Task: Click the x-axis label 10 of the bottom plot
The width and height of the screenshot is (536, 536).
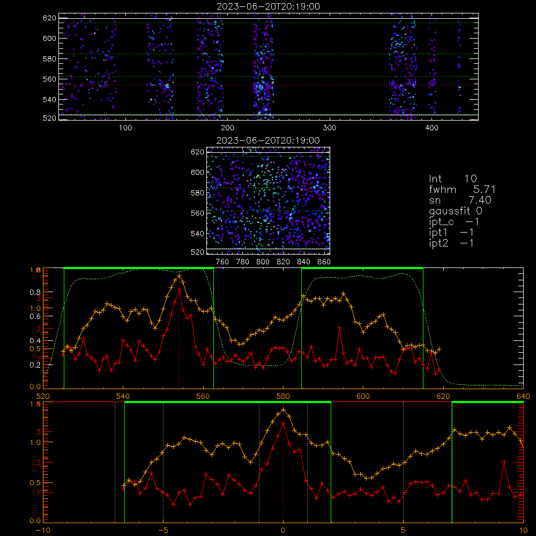Action: (x=523, y=530)
